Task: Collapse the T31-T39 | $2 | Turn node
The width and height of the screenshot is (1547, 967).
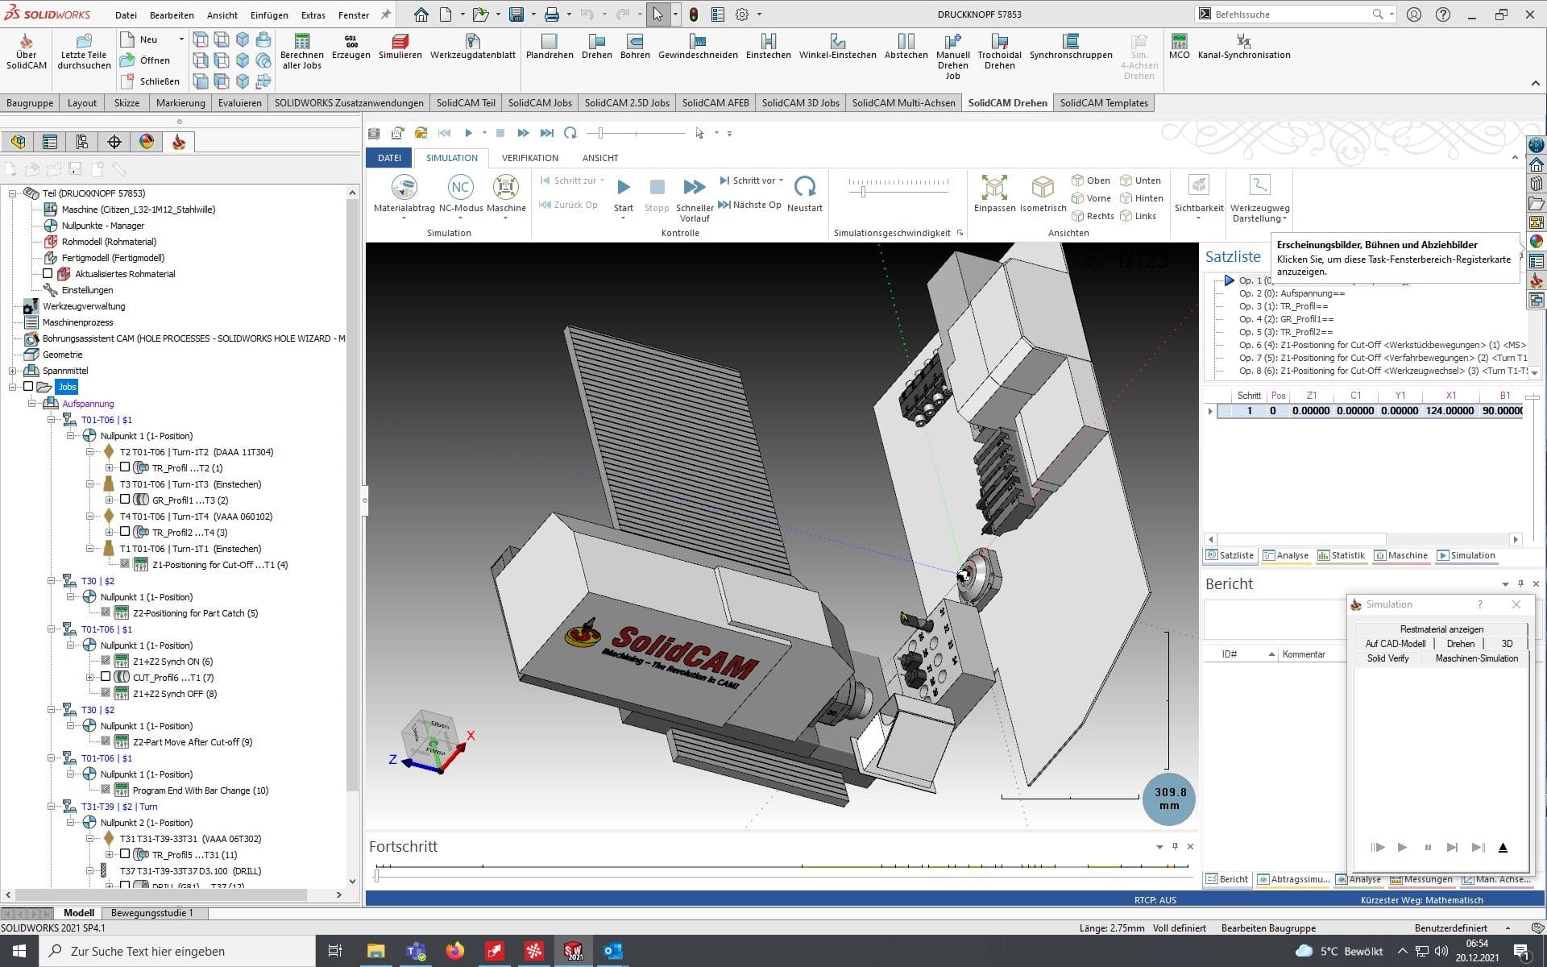Action: click(52, 806)
